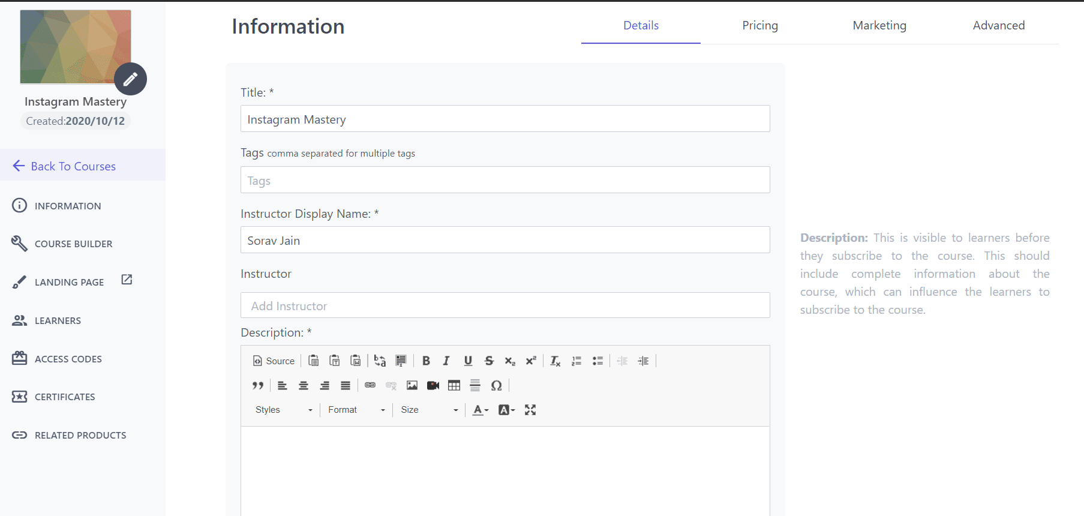Viewport: 1084px width, 516px height.
Task: Expand the font Size dropdown
Action: (429, 410)
